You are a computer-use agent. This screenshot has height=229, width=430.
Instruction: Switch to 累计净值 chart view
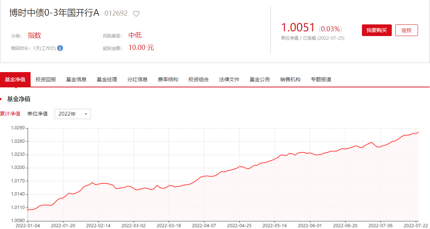10,114
